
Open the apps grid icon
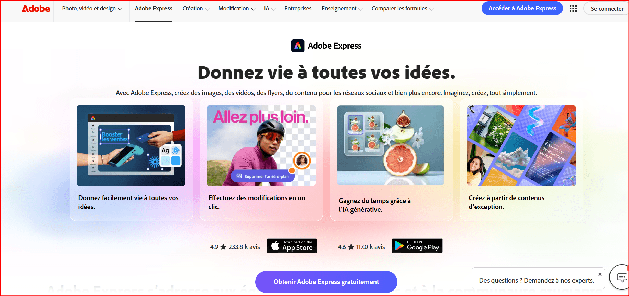point(573,8)
